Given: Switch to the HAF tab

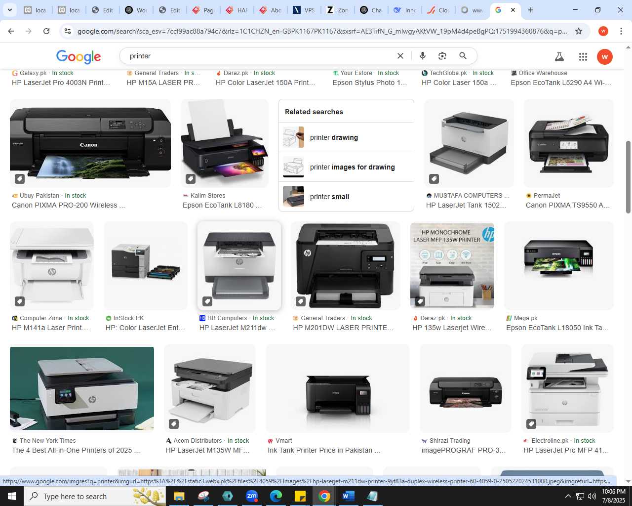Looking at the screenshot, I should click(x=237, y=10).
